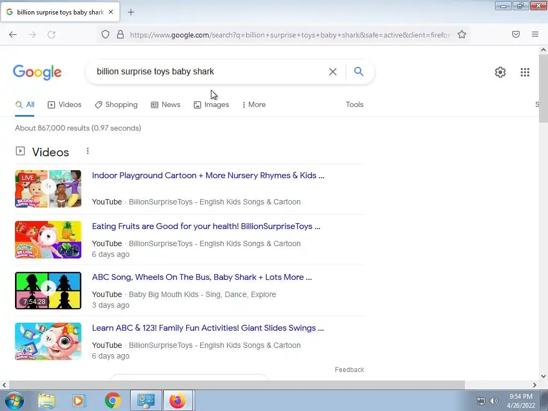Viewport: 548px width, 411px height.
Task: Click the browser forward arrow
Action: tap(32, 35)
